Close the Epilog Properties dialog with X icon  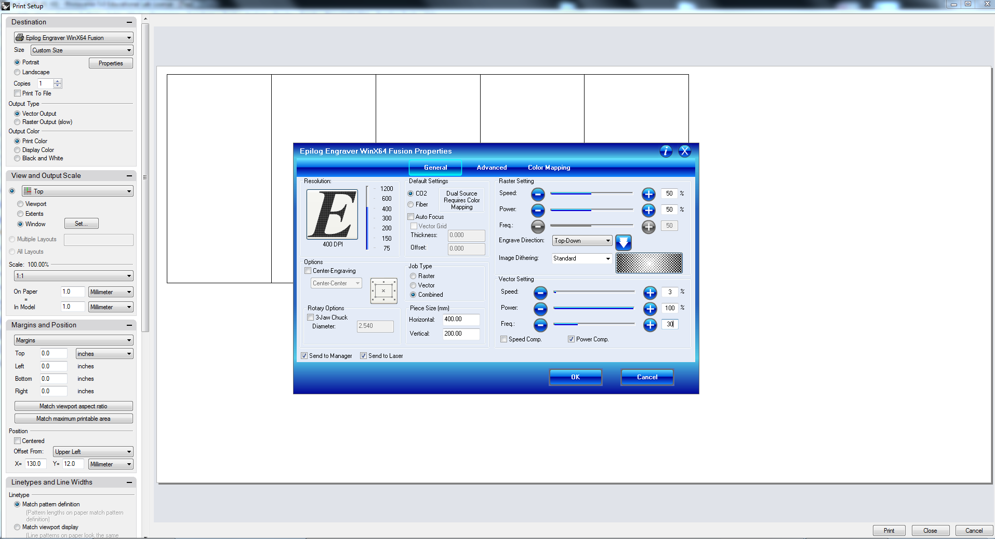tap(685, 151)
